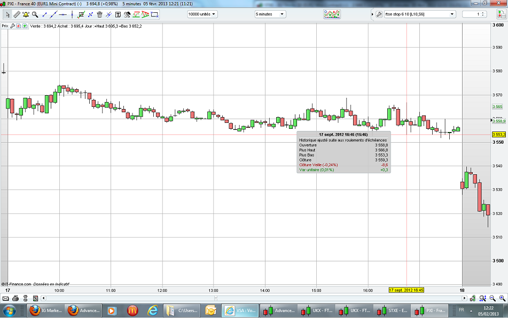Open the media player taskbar icon
The height and width of the screenshot is (318, 508).
(112, 311)
